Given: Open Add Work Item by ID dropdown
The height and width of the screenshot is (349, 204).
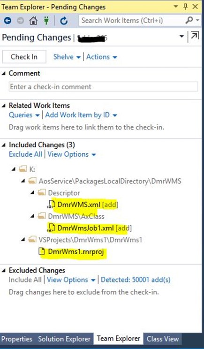Looking at the screenshot, I should [81, 115].
